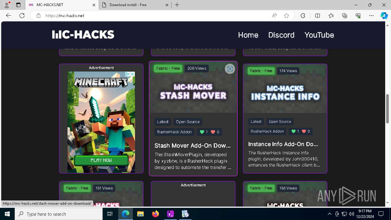Click the Fabric - Free badge on the Stash Mover card
This screenshot has height=220, width=391.
coord(168,68)
